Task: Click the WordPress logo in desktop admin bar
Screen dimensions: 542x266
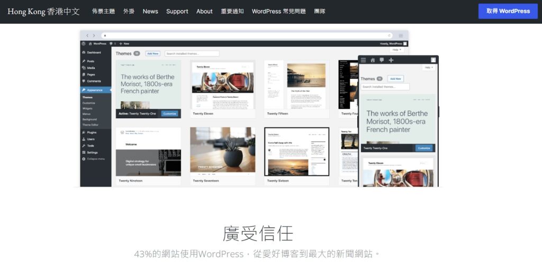Action: (83, 44)
